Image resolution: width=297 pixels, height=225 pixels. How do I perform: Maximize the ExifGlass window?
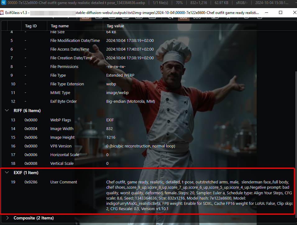click(281, 13)
